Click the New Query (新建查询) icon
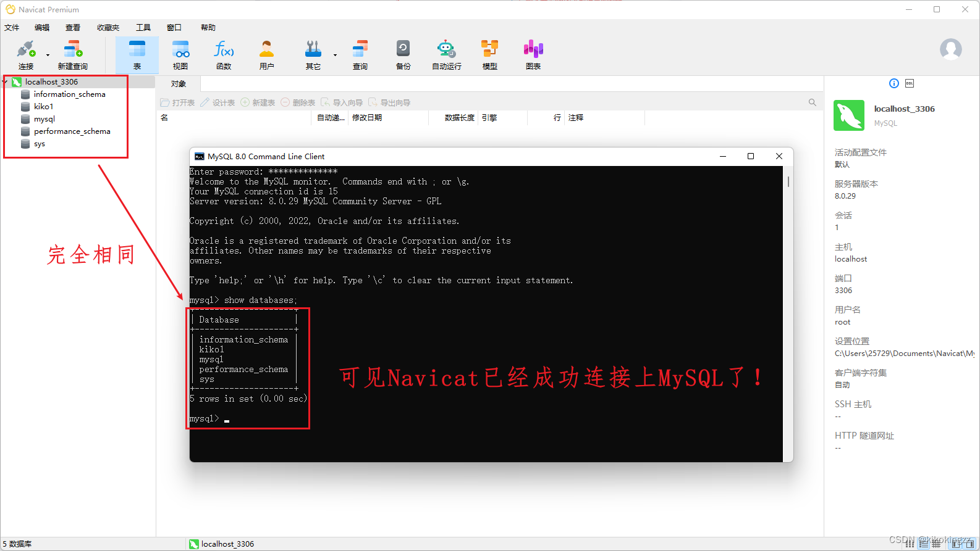This screenshot has height=551, width=980. (72, 54)
